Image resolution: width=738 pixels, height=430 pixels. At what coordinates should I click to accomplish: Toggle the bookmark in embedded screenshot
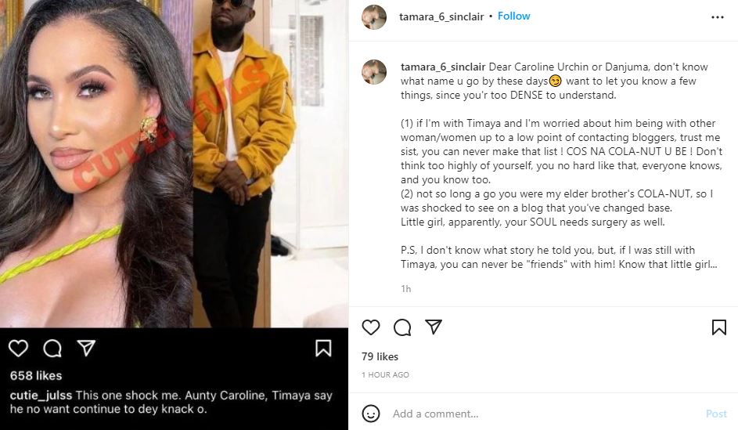tap(322, 349)
